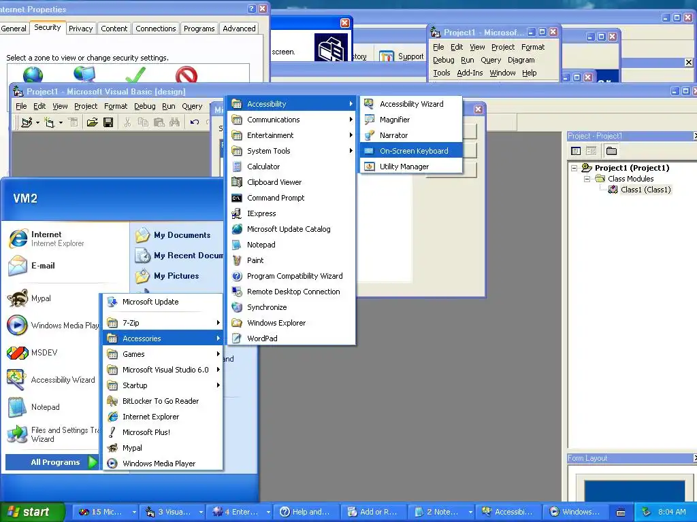Click the on-screen keyboard taskbar icon
Screen dimensions: 697x522
click(621, 512)
